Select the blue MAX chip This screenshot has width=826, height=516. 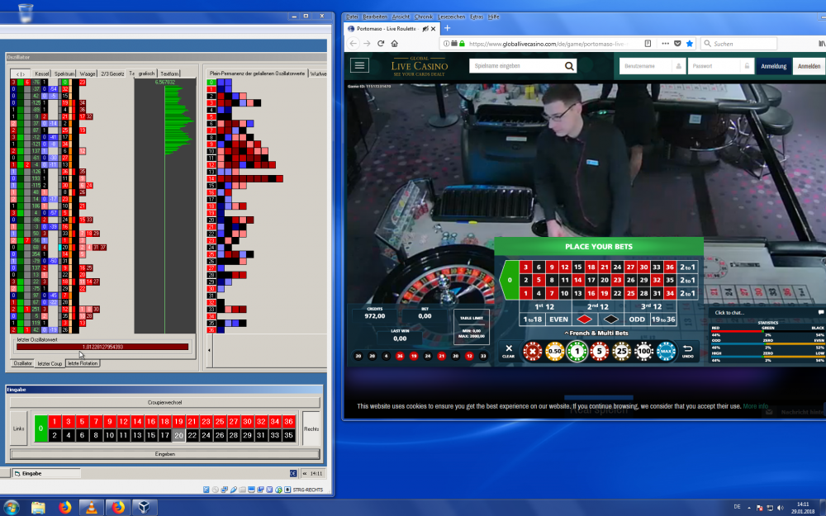click(666, 351)
